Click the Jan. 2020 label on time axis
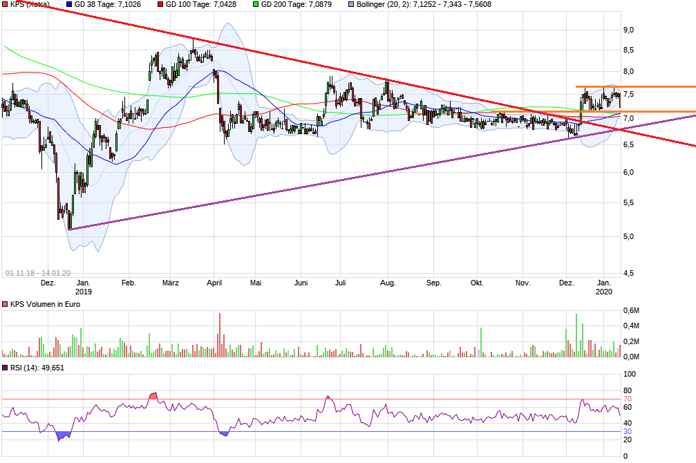 [x=604, y=287]
